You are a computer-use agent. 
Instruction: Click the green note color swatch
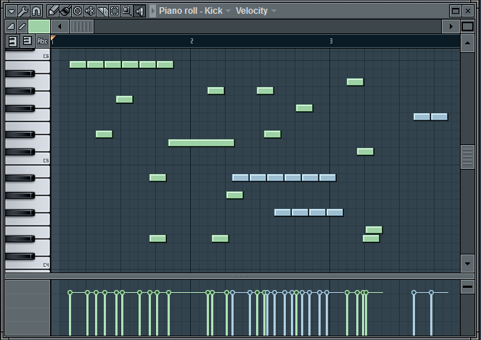pyautogui.click(x=39, y=26)
